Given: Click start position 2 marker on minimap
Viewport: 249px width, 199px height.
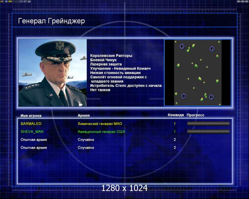Looking at the screenshot, I should coord(211,97).
